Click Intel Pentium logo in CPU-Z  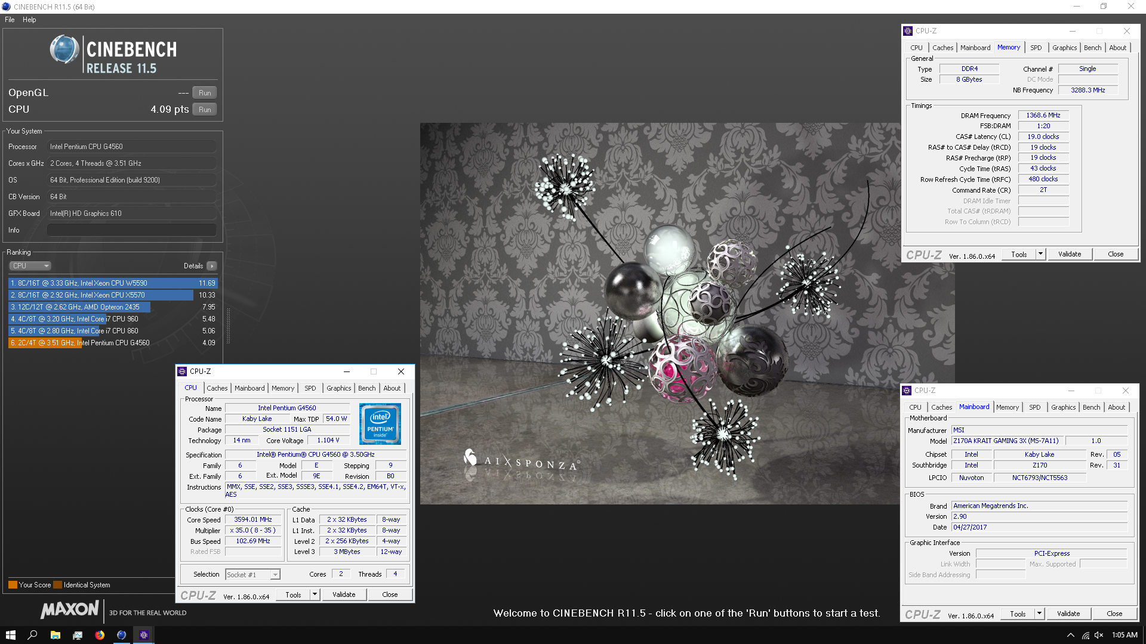(380, 424)
